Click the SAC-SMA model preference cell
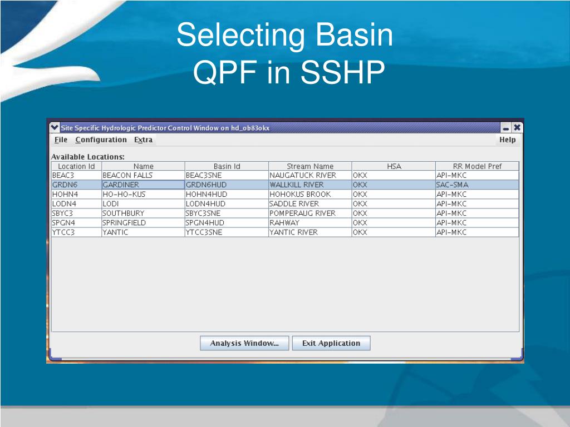570x427 pixels. tap(477, 185)
